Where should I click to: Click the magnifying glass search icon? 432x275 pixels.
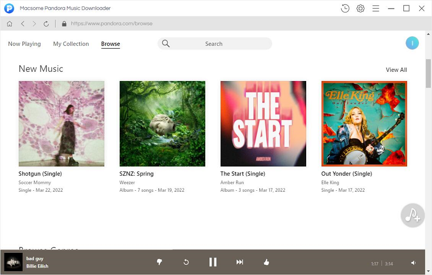pyautogui.click(x=166, y=44)
